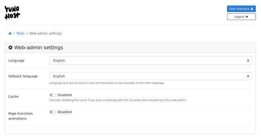Enable the Cache toggle

tap(53, 95)
